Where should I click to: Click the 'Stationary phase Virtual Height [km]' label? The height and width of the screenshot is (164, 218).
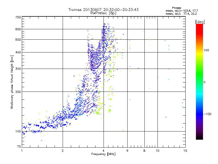[x=12, y=82]
